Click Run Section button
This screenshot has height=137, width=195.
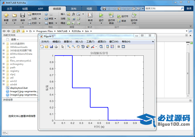[123, 16]
